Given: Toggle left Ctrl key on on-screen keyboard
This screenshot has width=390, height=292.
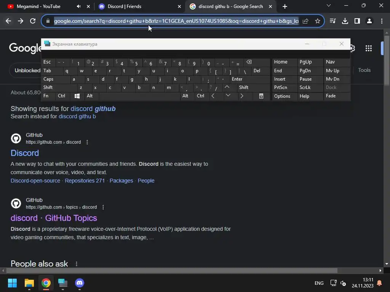Looking at the screenshot, I should pos(63,96).
